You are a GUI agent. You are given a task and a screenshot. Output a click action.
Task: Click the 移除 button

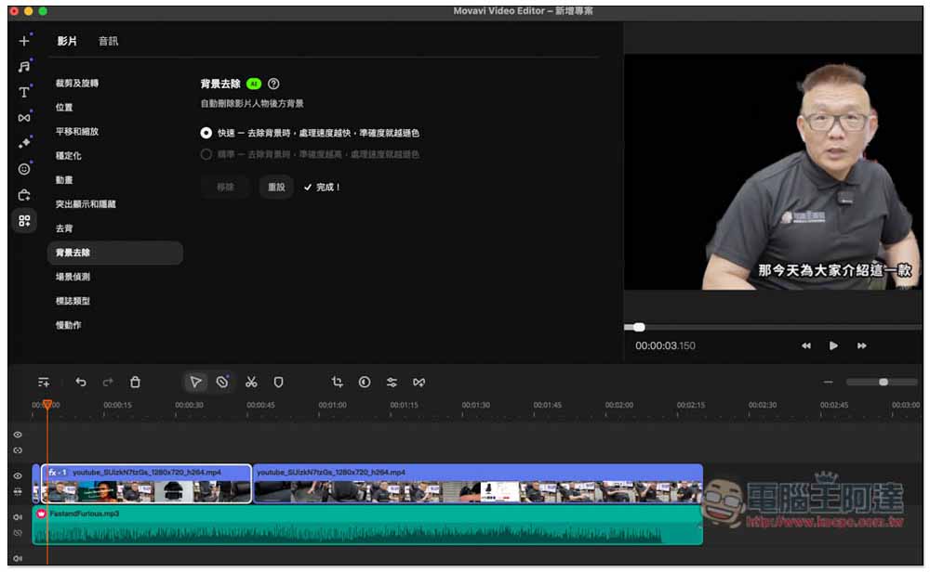point(225,188)
